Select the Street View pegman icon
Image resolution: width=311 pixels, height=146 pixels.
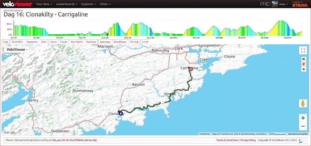[303, 104]
